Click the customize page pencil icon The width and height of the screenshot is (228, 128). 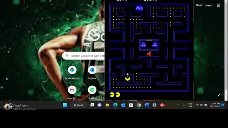pos(219,95)
